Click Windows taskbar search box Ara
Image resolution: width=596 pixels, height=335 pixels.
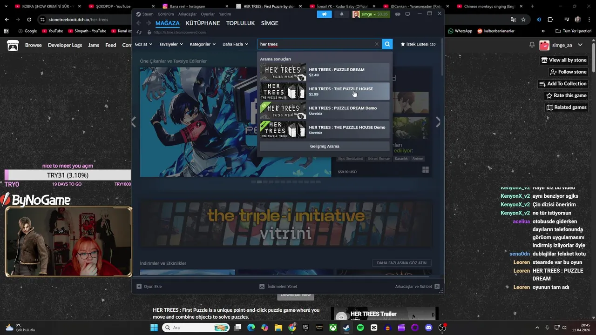click(196, 328)
